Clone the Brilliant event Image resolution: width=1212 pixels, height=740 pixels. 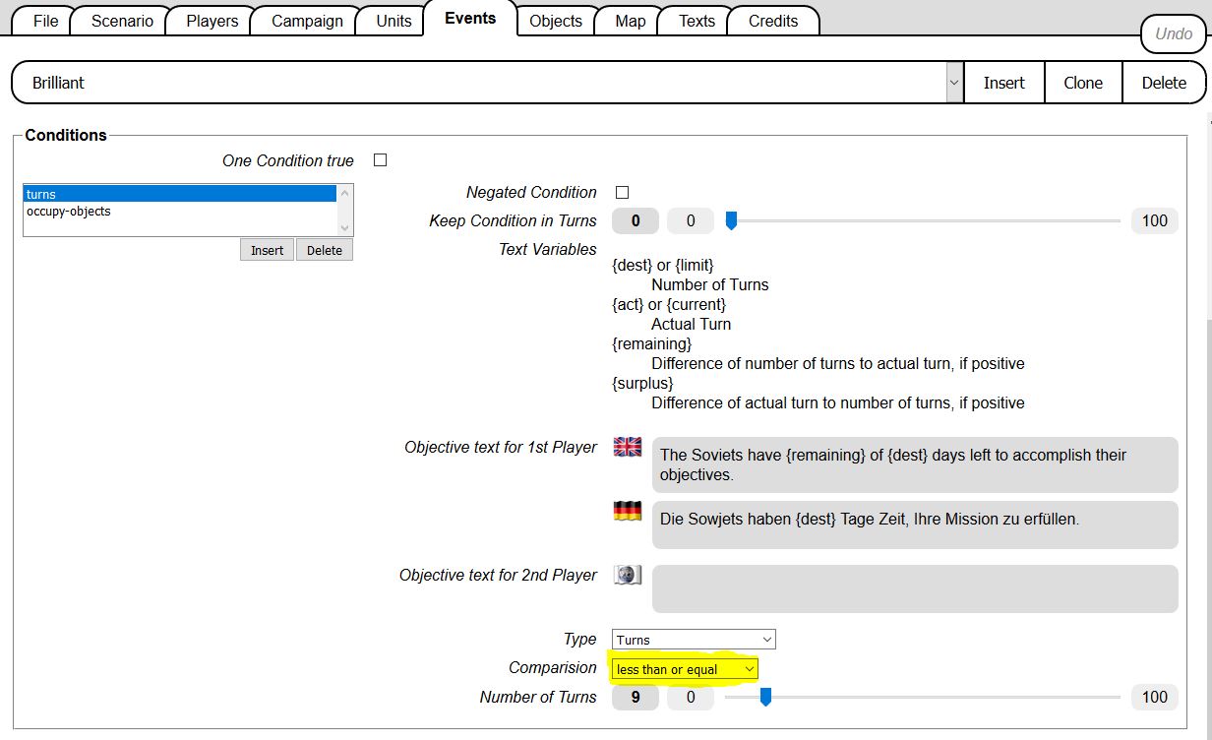[x=1082, y=84]
